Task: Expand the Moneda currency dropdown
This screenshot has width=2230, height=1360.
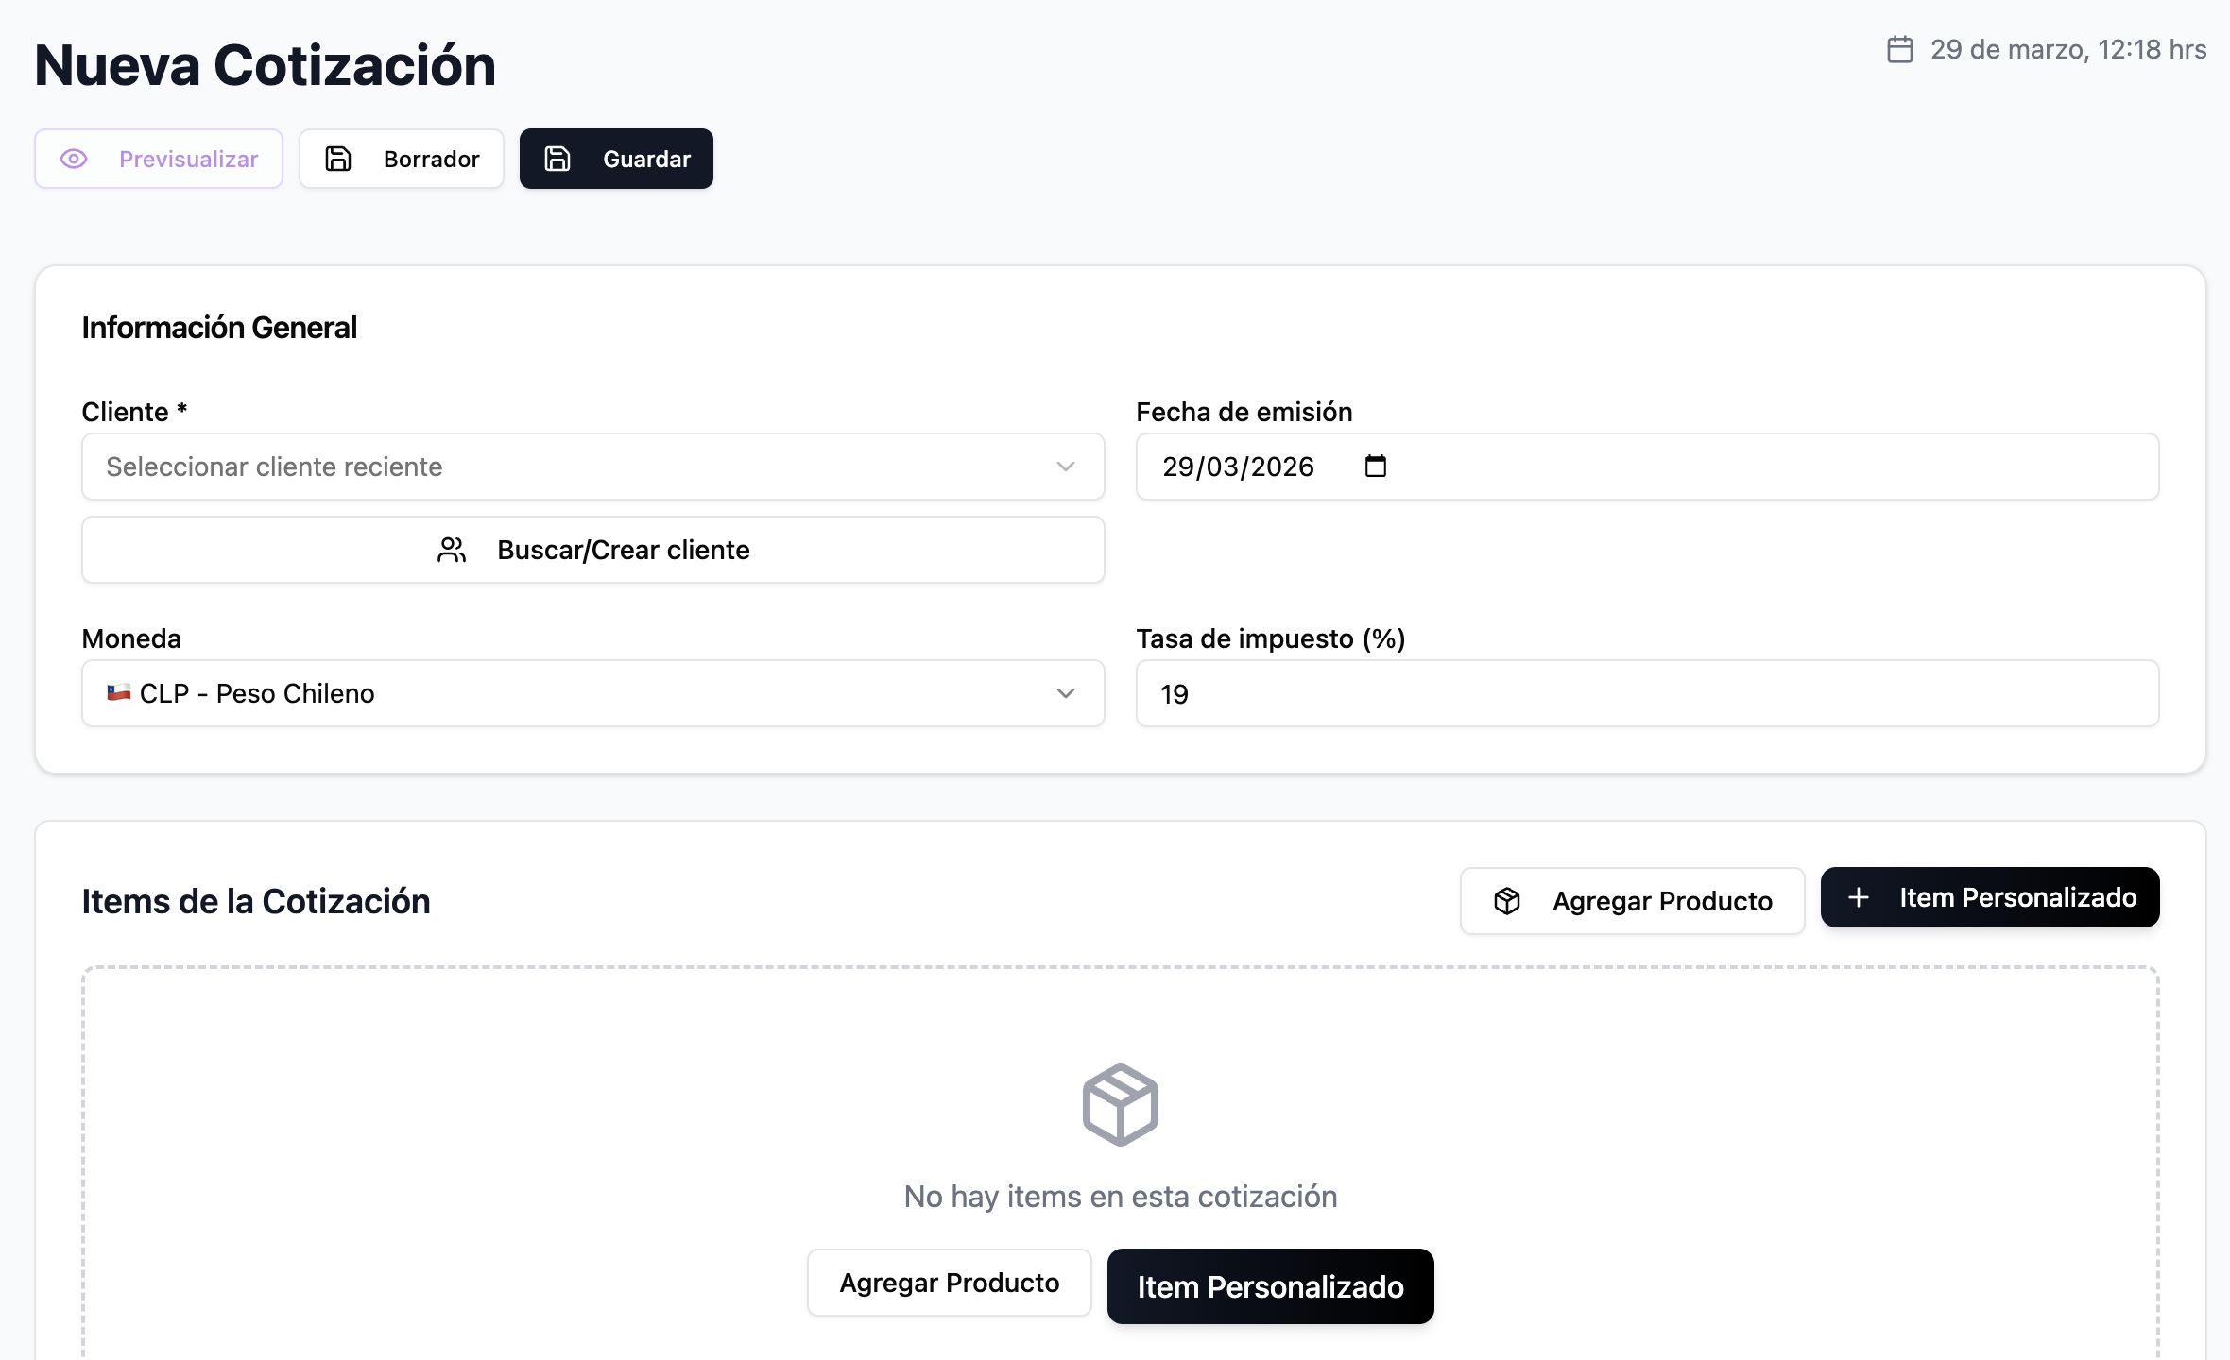Action: 592,693
